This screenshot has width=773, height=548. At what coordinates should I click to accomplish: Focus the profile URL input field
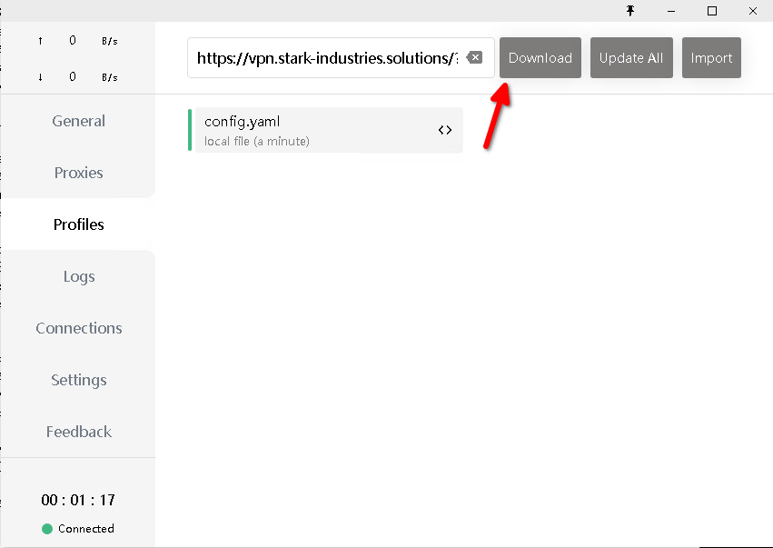click(x=325, y=58)
